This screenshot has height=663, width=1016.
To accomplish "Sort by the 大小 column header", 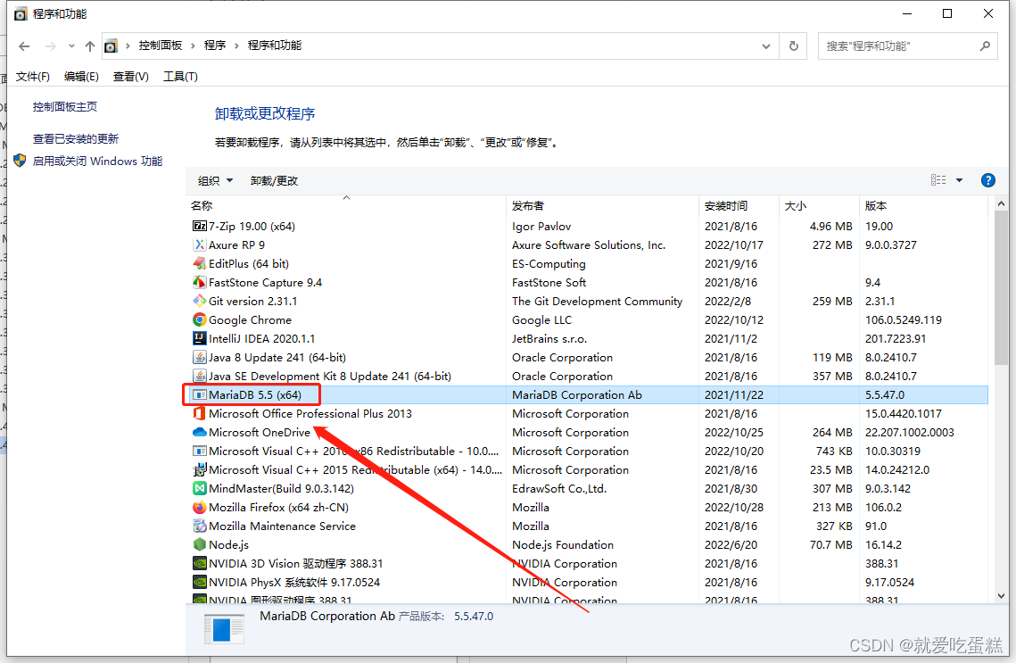I will (819, 206).
